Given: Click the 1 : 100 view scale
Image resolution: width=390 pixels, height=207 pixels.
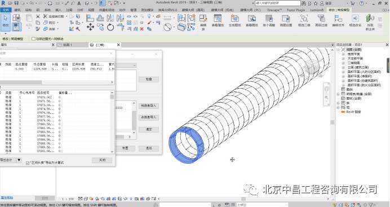Looking at the screenshot, I should tap(68, 199).
